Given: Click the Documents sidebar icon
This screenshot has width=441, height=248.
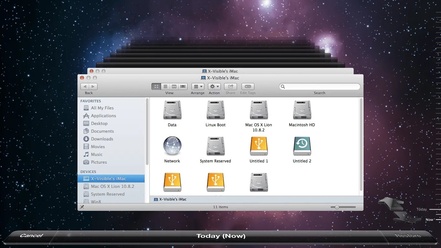Looking at the screenshot, I should pyautogui.click(x=86, y=131).
